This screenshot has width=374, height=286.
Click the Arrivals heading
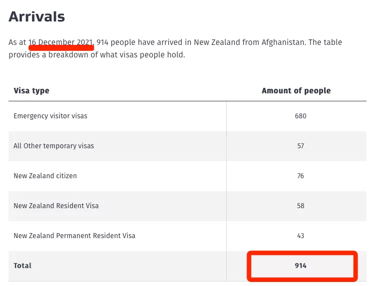[37, 16]
